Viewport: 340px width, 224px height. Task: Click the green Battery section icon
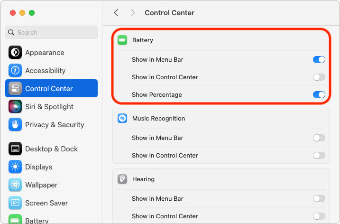tap(122, 40)
